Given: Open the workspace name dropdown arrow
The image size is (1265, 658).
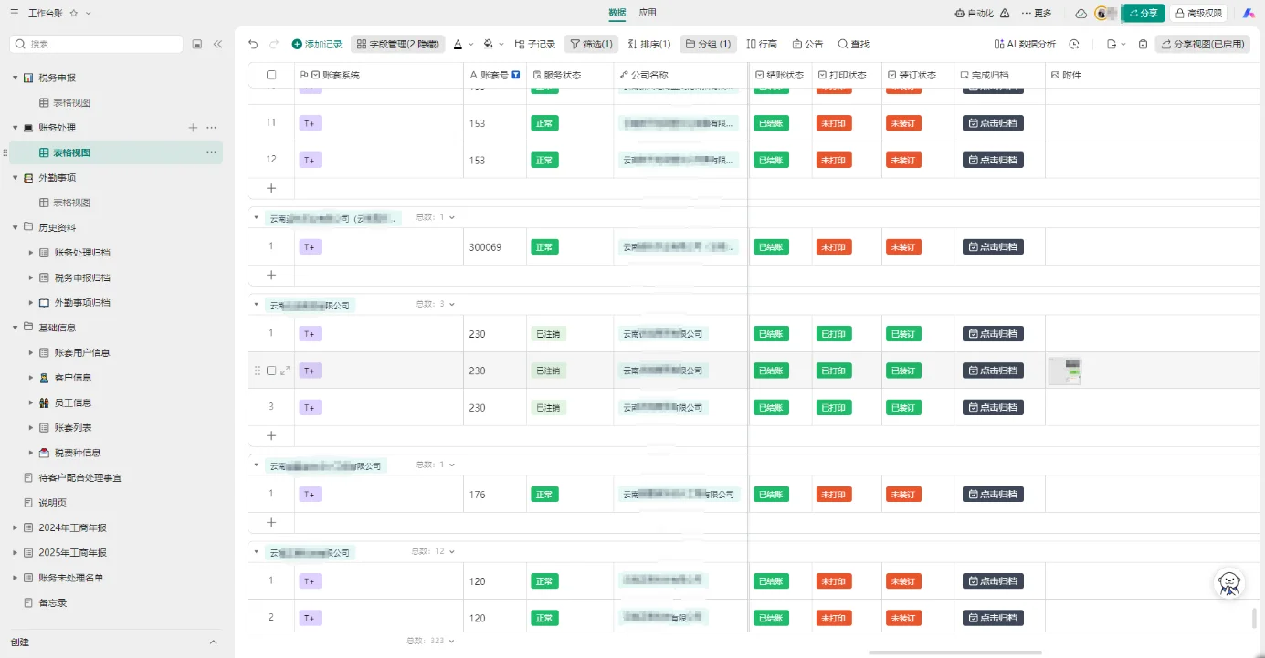Looking at the screenshot, I should click(89, 14).
